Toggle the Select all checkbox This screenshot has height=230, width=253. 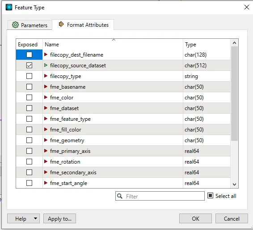(x=210, y=196)
